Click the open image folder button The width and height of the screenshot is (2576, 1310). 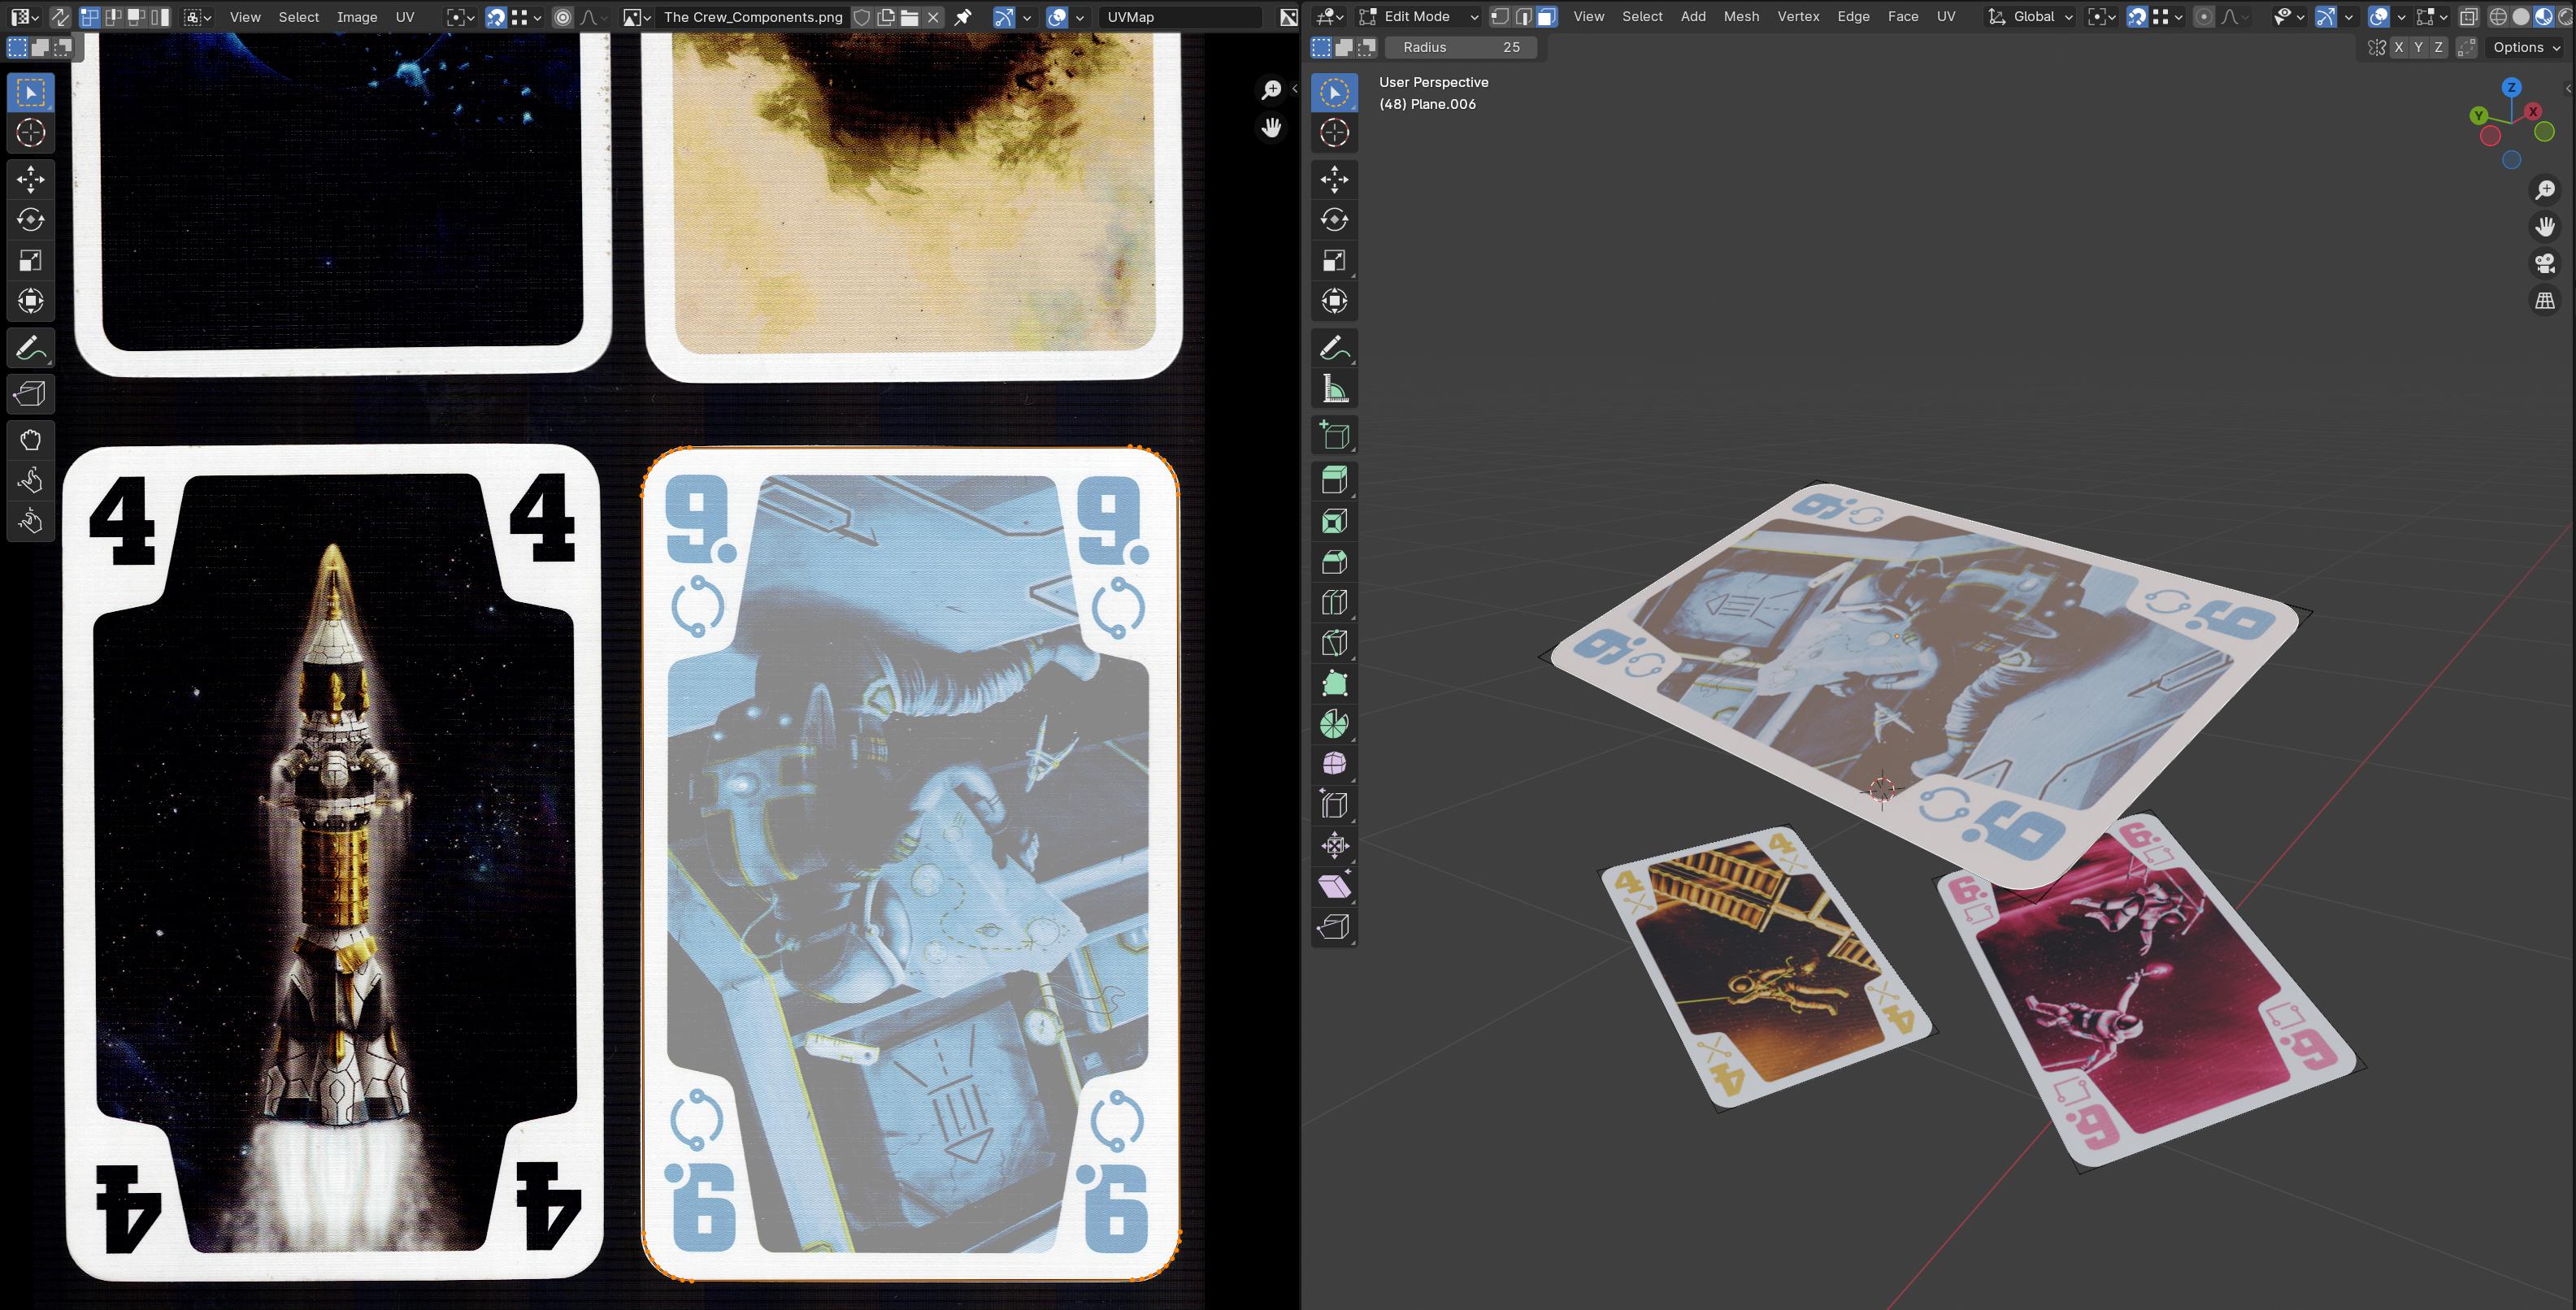909,17
